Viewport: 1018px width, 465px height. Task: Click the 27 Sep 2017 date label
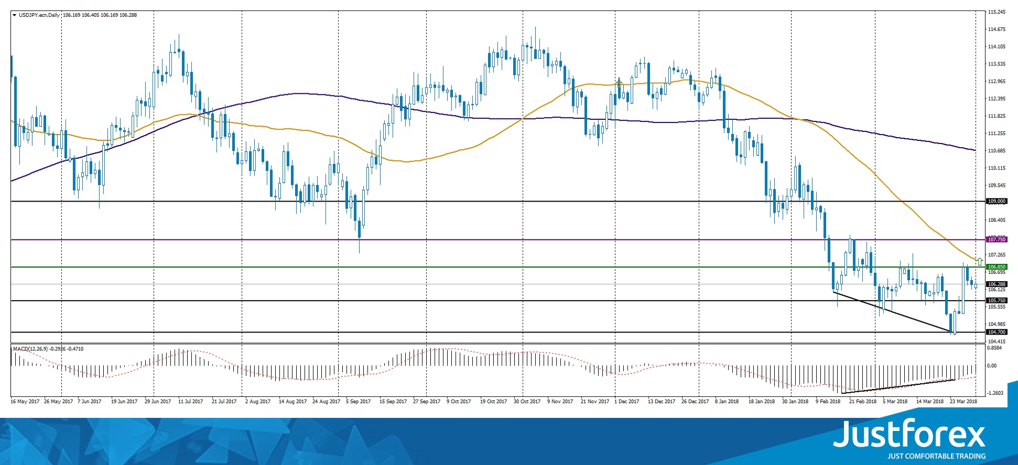coord(427,402)
